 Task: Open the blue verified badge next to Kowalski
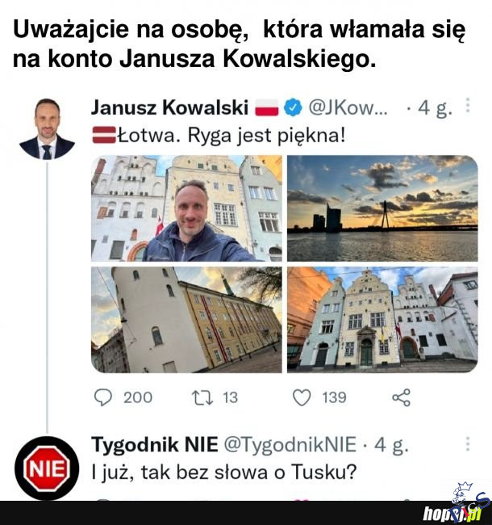point(293,107)
